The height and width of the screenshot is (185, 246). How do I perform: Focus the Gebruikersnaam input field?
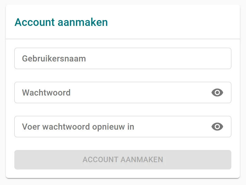coord(123,58)
